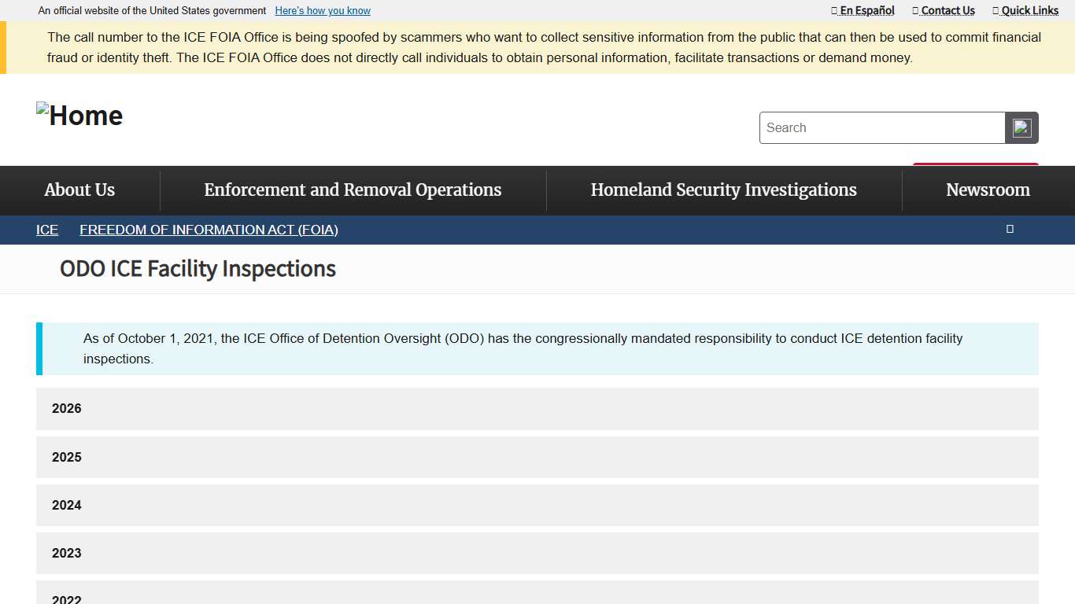1075x604 pixels.
Task: Click the share icon on the breadcrumb bar
Action: [x=1010, y=229]
